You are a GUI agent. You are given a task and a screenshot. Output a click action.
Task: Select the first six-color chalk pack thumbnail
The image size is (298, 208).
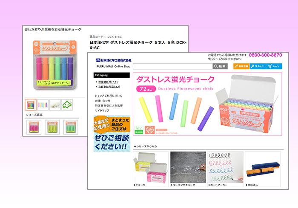pos(31,104)
